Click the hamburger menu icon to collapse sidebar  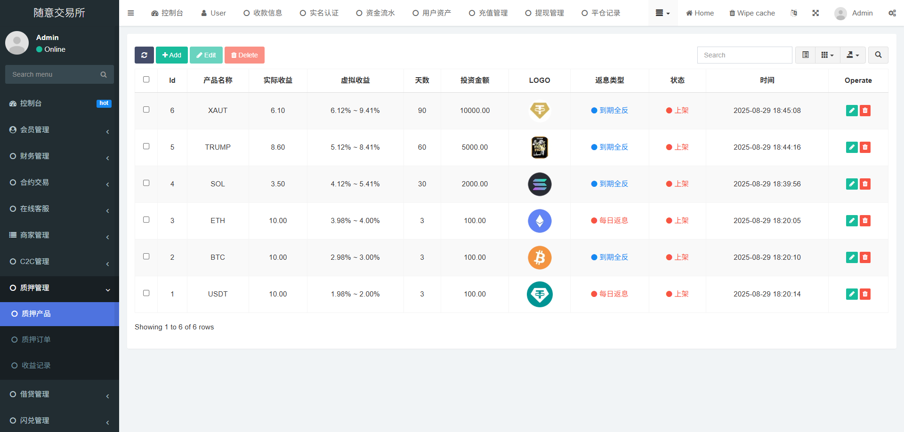[131, 13]
